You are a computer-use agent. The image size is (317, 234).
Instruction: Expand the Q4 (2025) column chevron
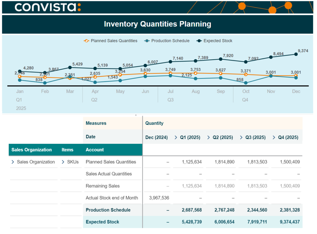click(x=274, y=138)
